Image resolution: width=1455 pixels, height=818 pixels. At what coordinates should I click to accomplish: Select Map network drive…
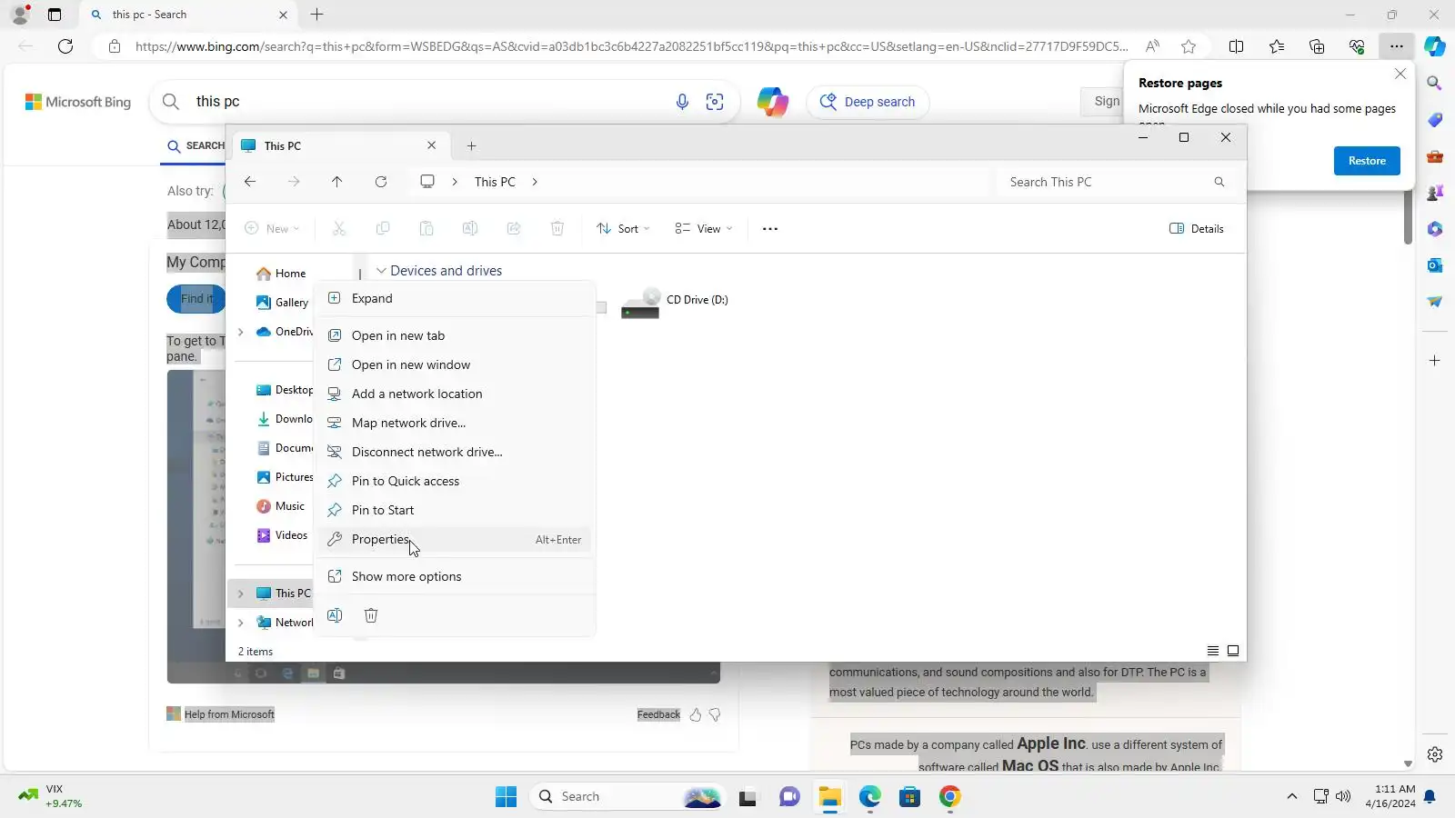[455, 423]
